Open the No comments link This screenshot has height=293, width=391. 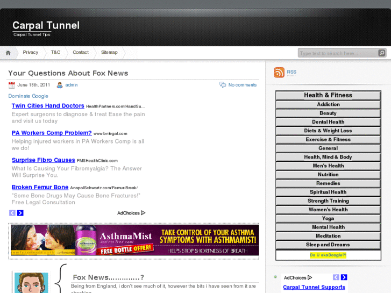(243, 85)
